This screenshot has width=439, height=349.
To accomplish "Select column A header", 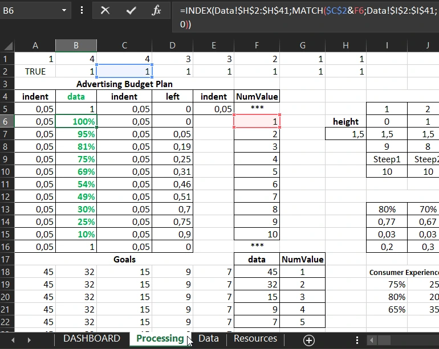I will (35, 46).
